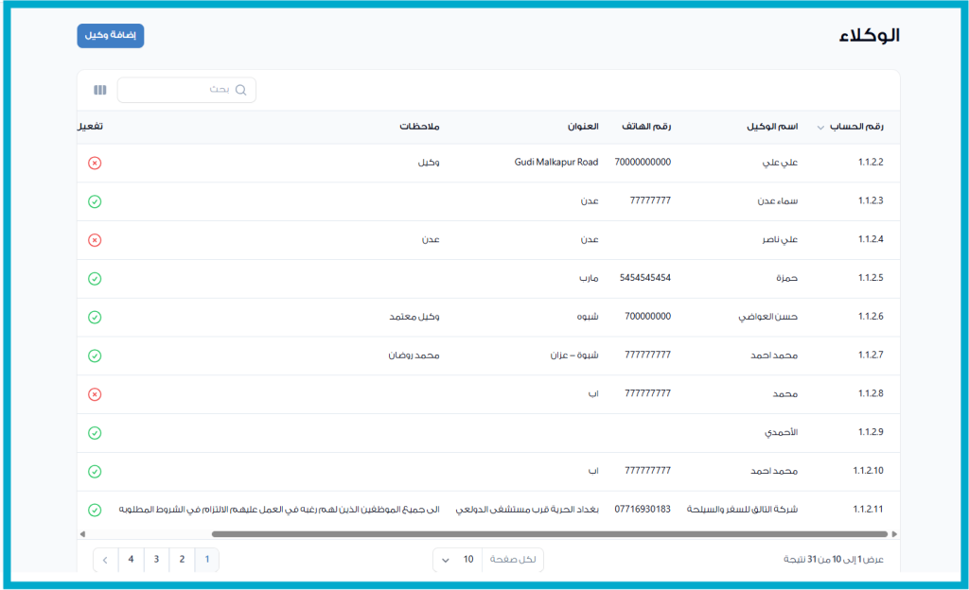Click red X status for علي ناصر

pos(95,240)
